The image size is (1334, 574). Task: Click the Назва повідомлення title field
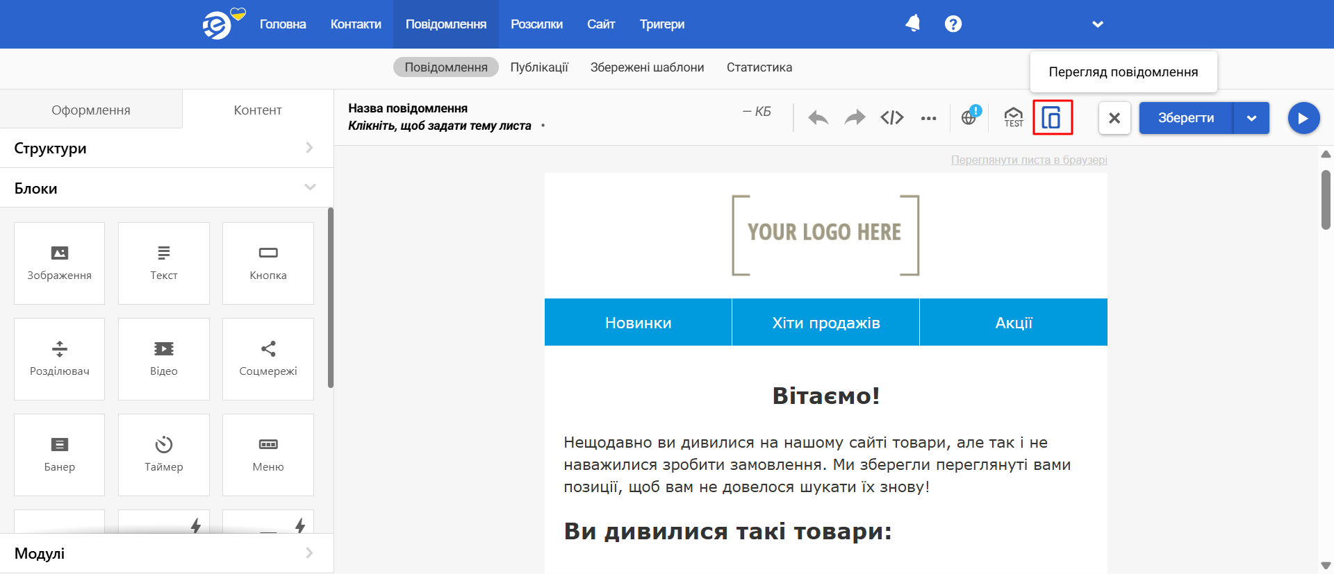click(408, 108)
